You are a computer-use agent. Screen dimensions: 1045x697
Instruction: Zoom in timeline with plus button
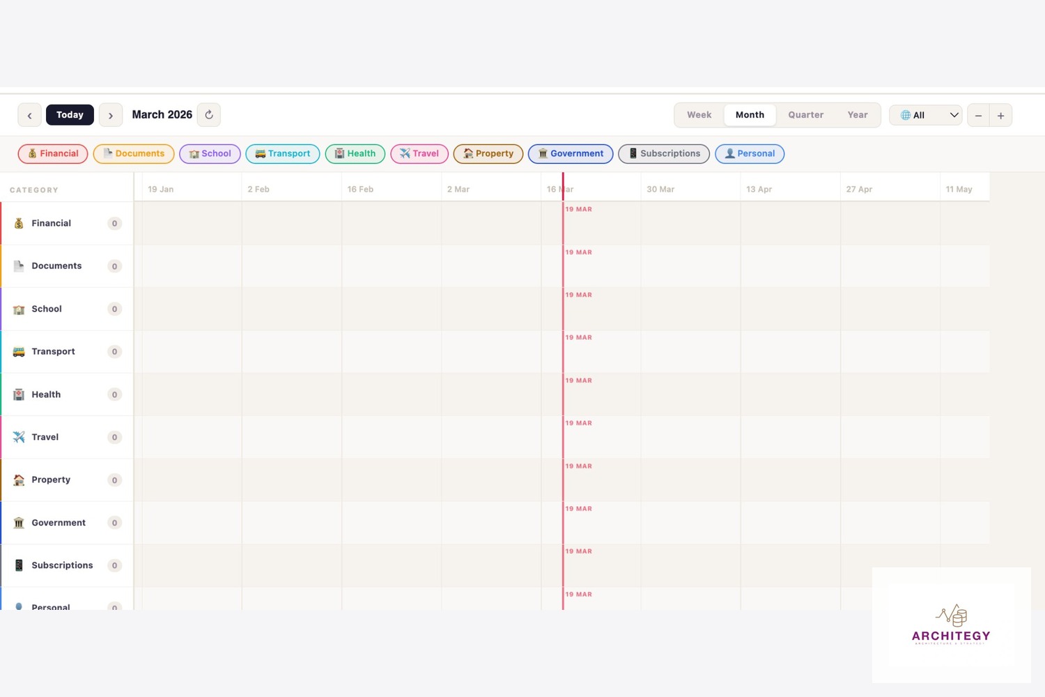point(1000,116)
